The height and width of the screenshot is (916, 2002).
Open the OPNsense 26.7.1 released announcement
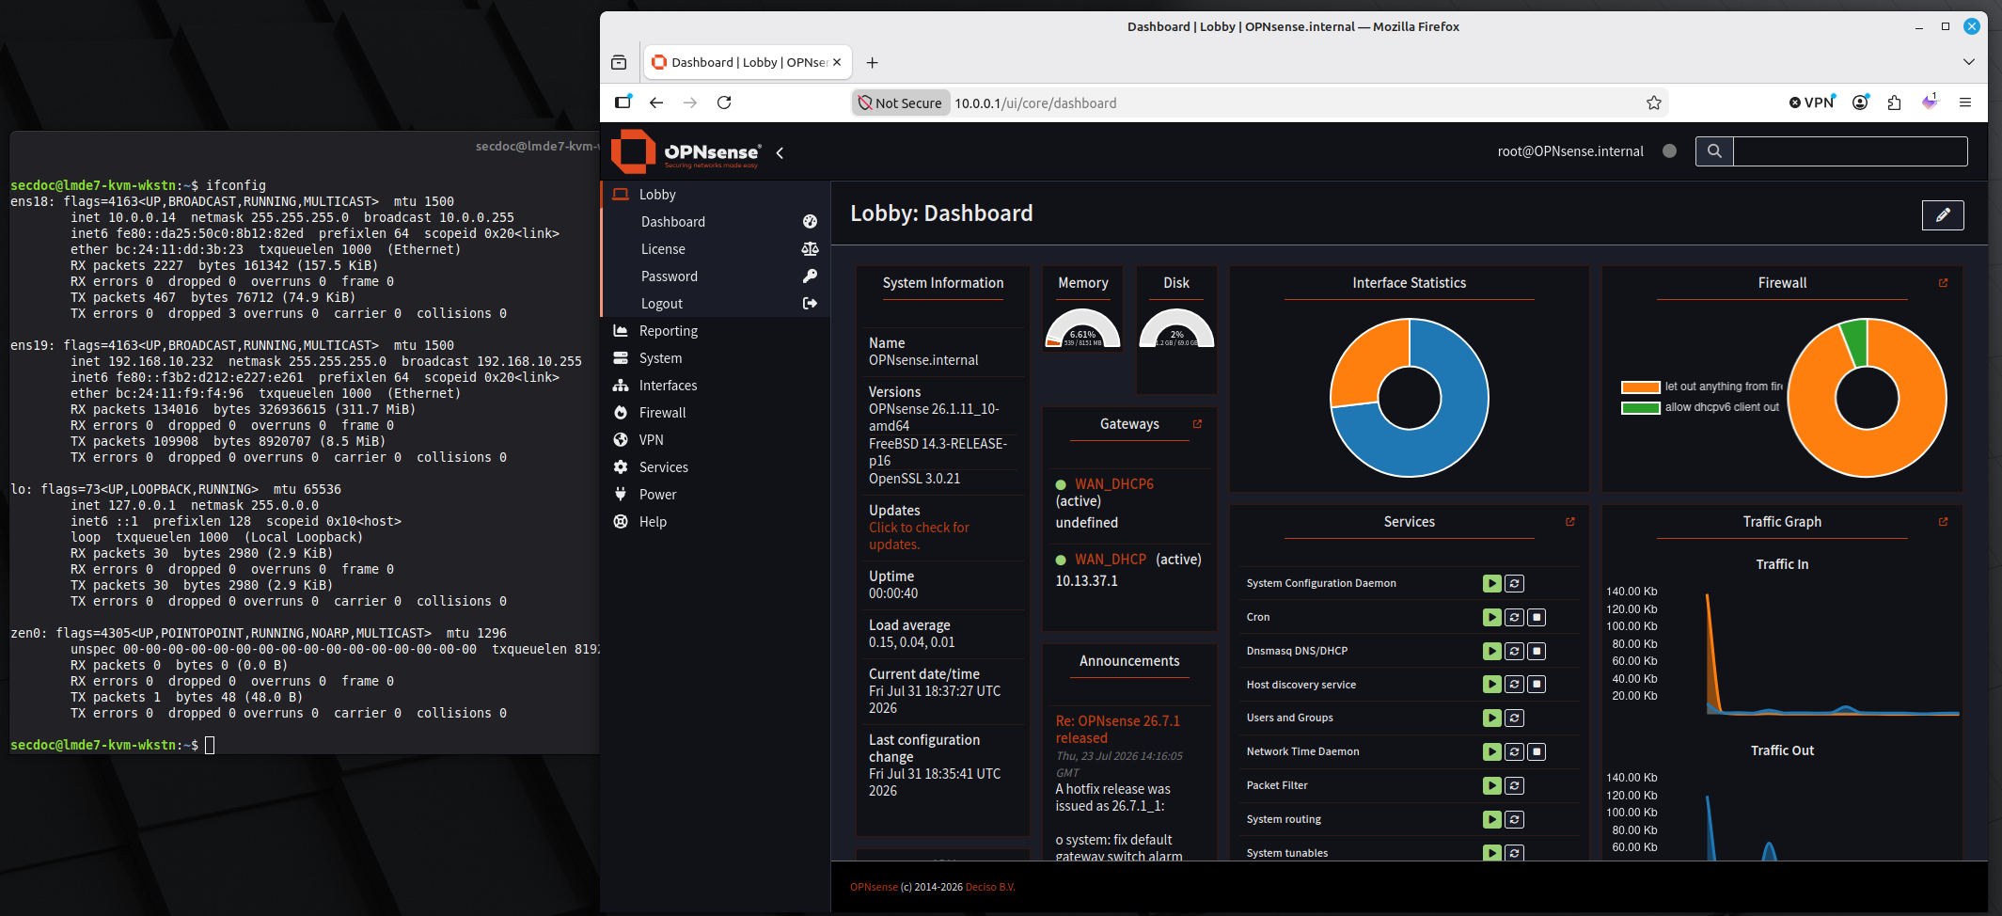tap(1118, 730)
